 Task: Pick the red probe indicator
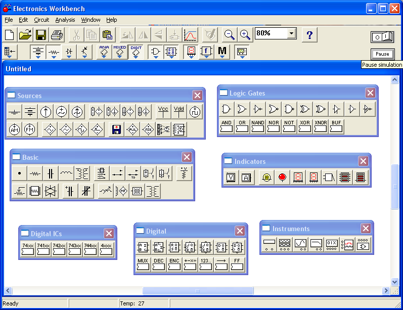282,177
